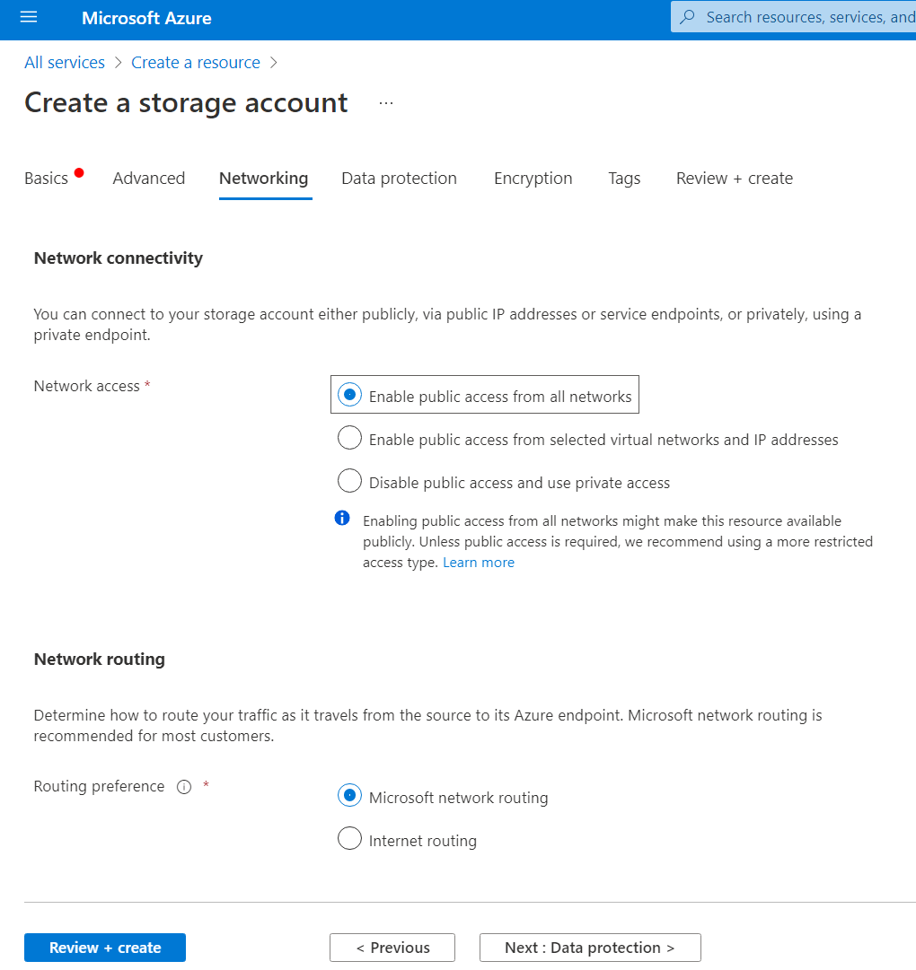Keep public access enabled from all networks

[x=349, y=394]
